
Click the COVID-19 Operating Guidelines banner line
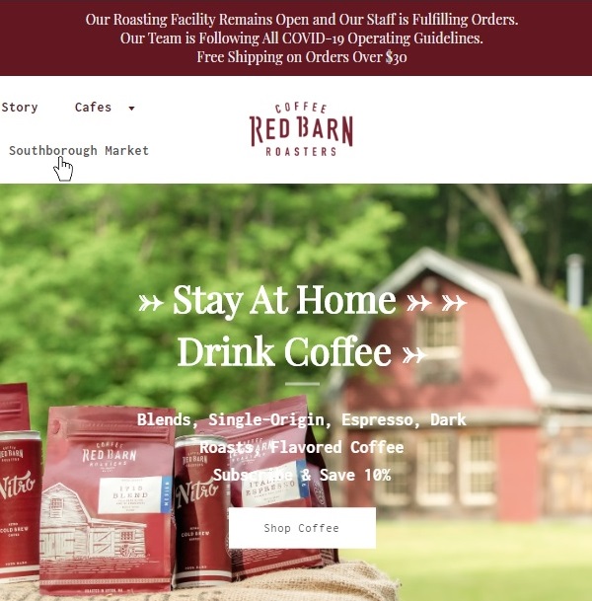302,38
